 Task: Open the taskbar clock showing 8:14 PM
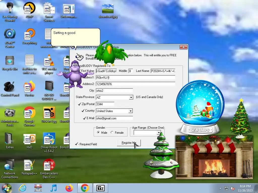pyautogui.click(x=245, y=188)
